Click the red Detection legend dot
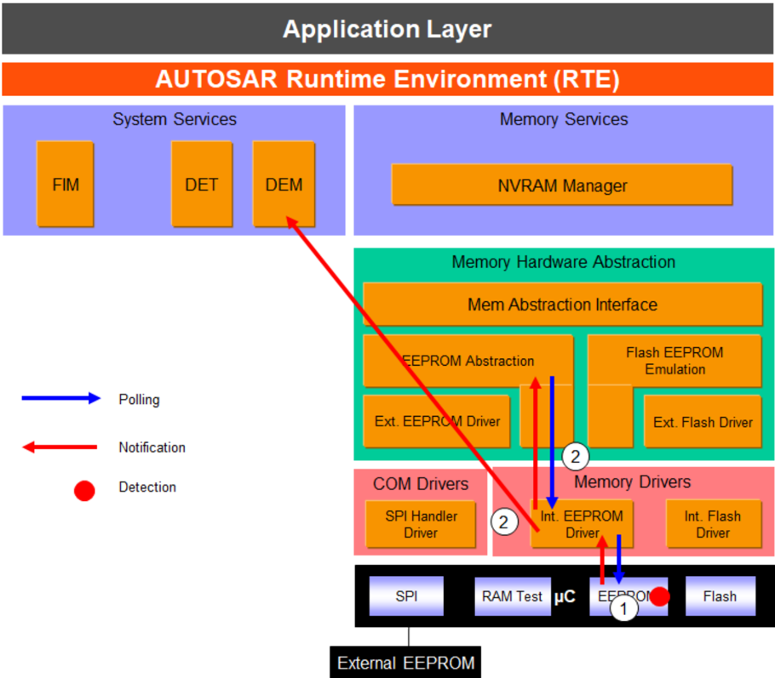 [x=84, y=490]
